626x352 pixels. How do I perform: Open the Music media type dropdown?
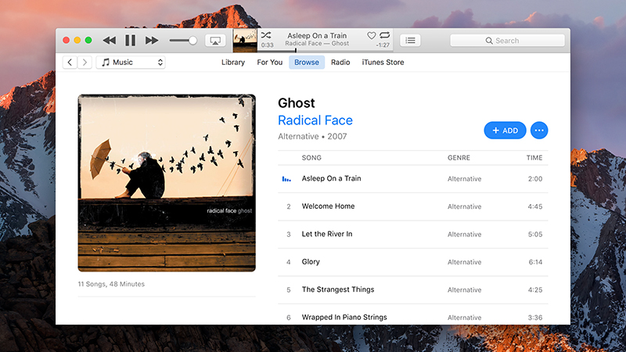point(131,63)
